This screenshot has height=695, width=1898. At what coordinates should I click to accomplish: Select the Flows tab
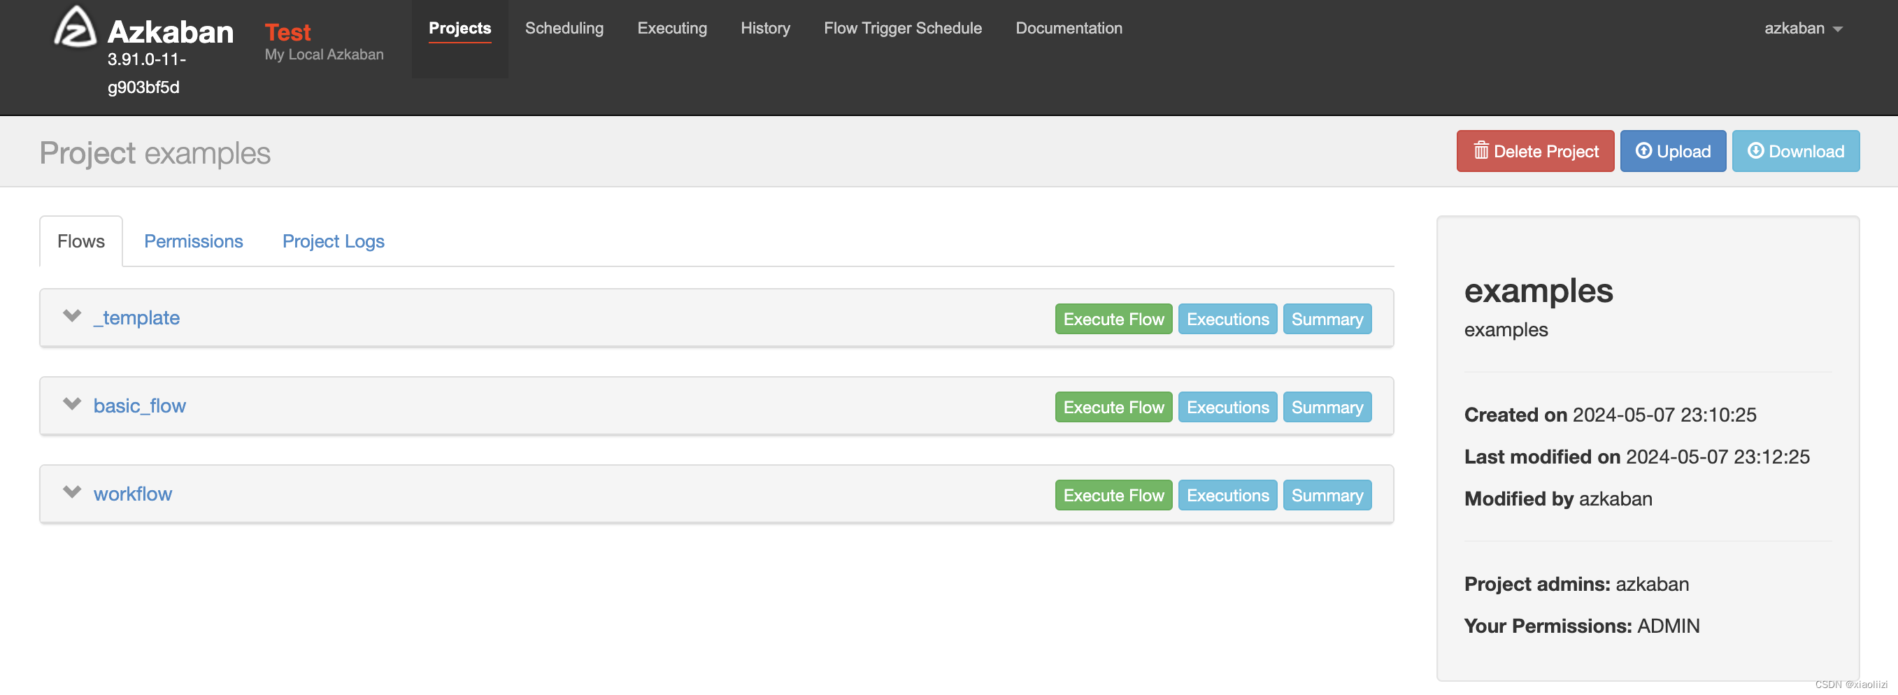click(x=81, y=242)
